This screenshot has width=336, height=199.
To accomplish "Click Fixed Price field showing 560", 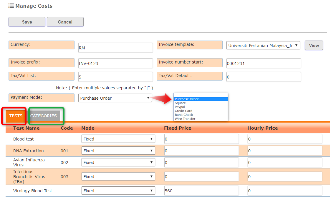I will (x=201, y=191).
